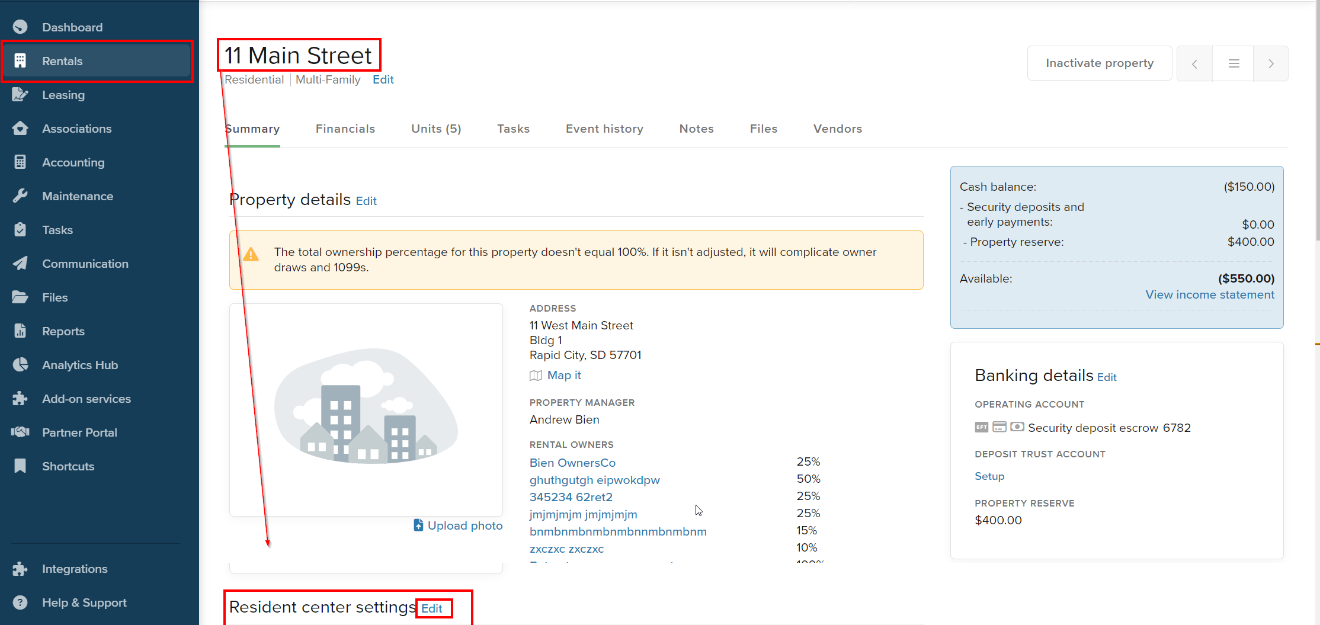Click the Communication paper plane icon
Viewport: 1320px width, 625px height.
(x=20, y=264)
